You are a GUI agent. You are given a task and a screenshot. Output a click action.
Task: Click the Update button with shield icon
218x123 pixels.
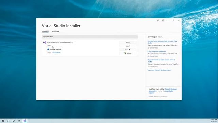click(x=128, y=53)
